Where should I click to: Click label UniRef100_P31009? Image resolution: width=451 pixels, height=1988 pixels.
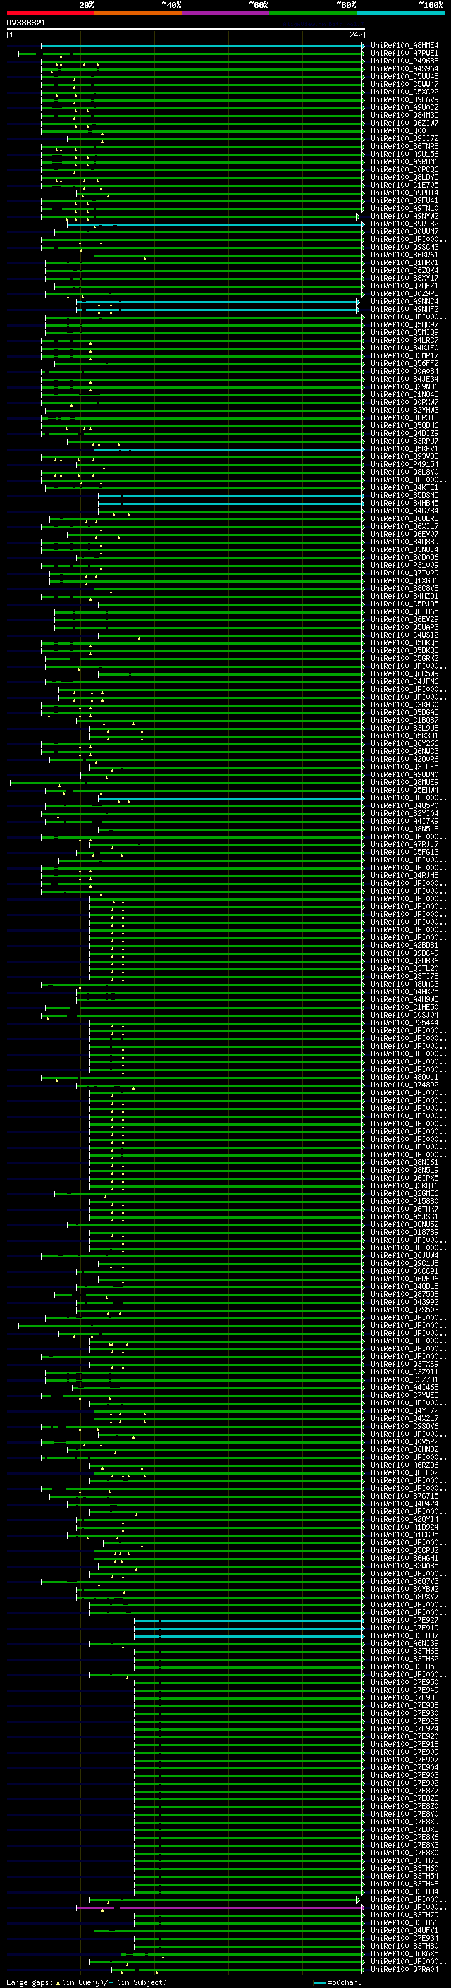(x=404, y=565)
